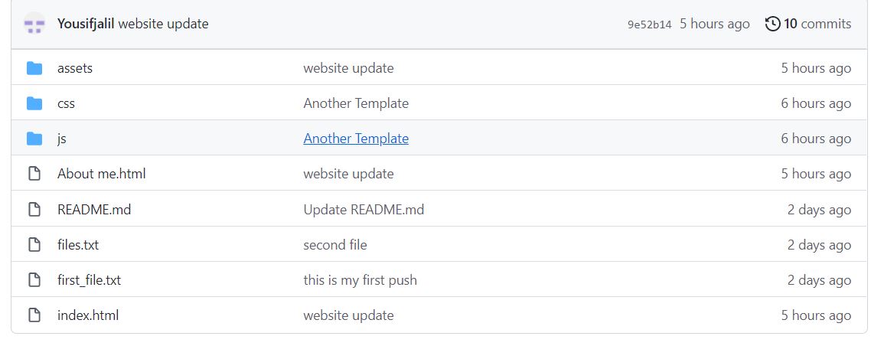Screen dimensions: 871x346
Task: Open the index.html file
Action: coord(88,315)
